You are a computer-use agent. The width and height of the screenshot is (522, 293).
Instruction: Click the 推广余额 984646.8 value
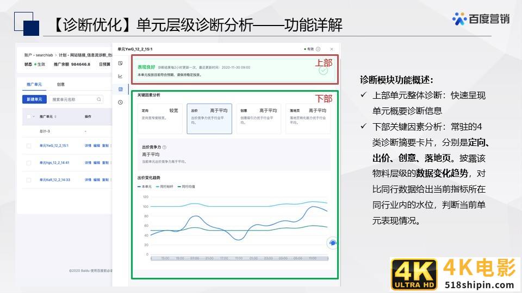(72, 65)
